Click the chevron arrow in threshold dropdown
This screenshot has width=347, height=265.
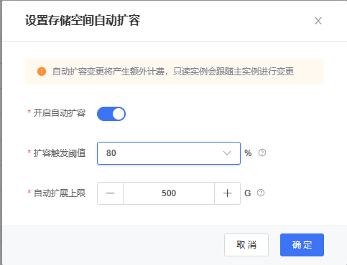[x=227, y=153]
